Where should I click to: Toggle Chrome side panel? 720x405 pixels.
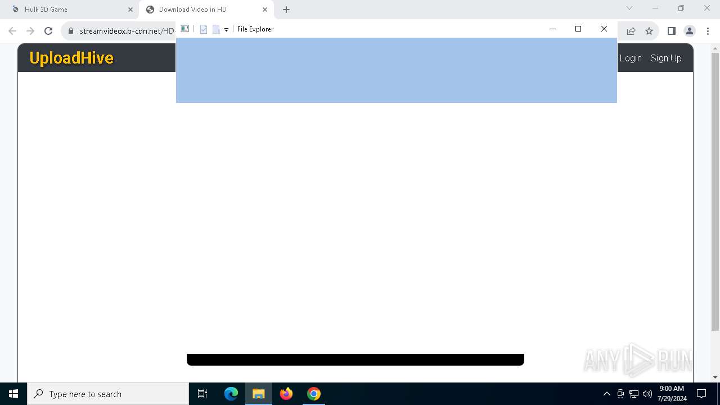click(671, 31)
